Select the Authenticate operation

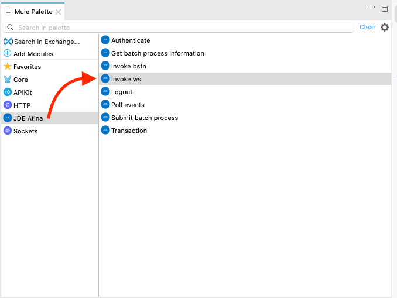pos(131,40)
